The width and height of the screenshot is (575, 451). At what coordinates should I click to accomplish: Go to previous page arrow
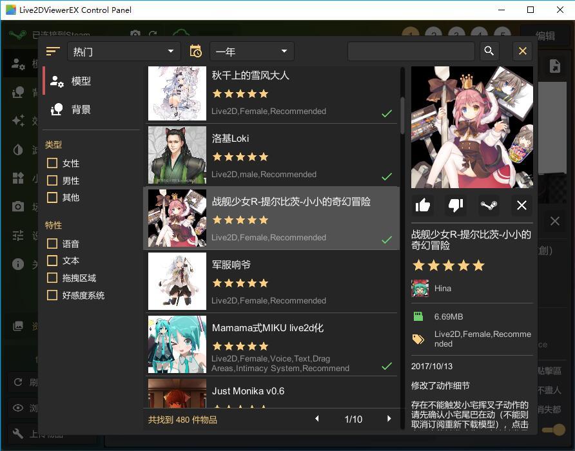coord(317,419)
